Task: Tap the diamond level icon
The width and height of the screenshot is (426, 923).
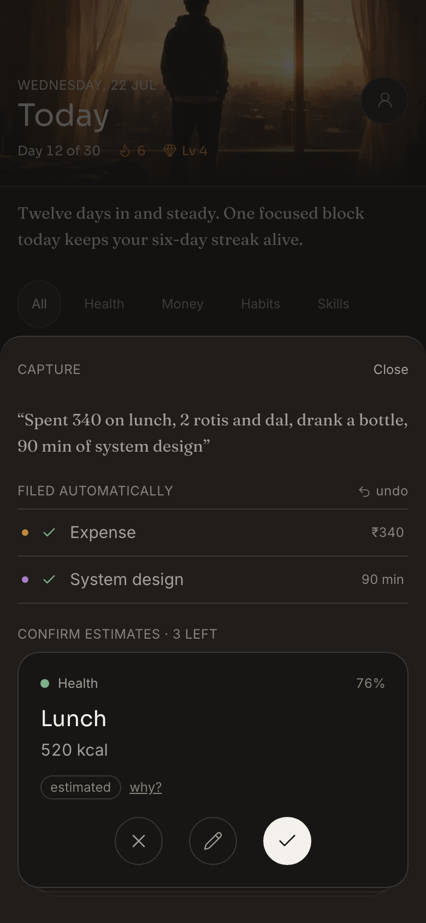Action: [x=170, y=151]
